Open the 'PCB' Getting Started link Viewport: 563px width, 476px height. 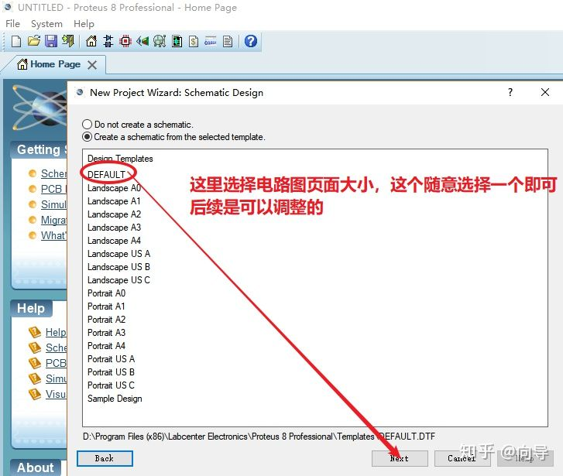53,189
